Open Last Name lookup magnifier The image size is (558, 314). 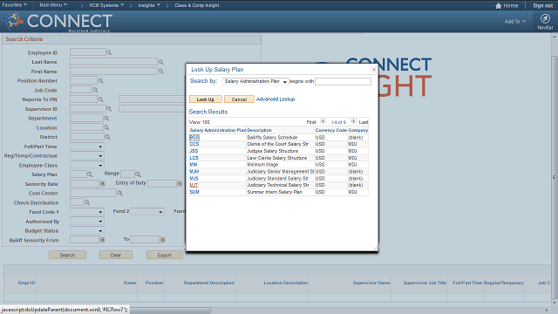(x=160, y=62)
